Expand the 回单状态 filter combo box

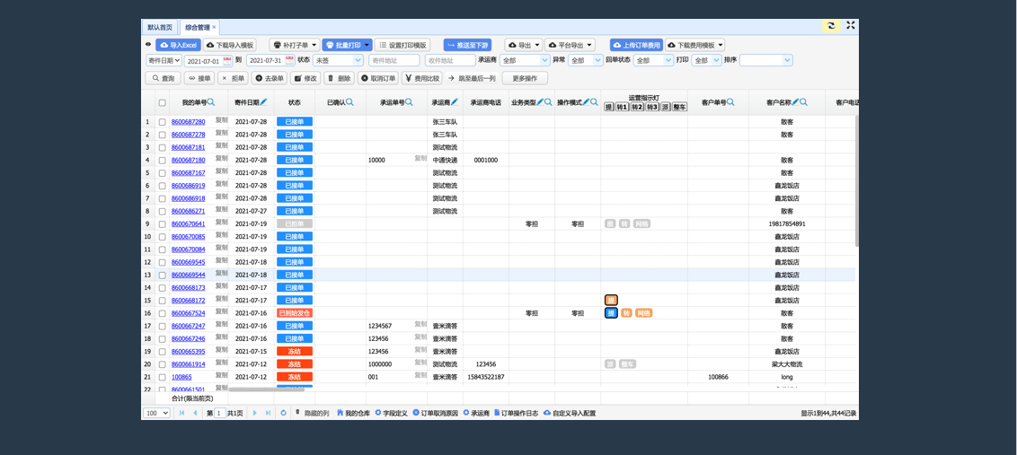coord(668,60)
